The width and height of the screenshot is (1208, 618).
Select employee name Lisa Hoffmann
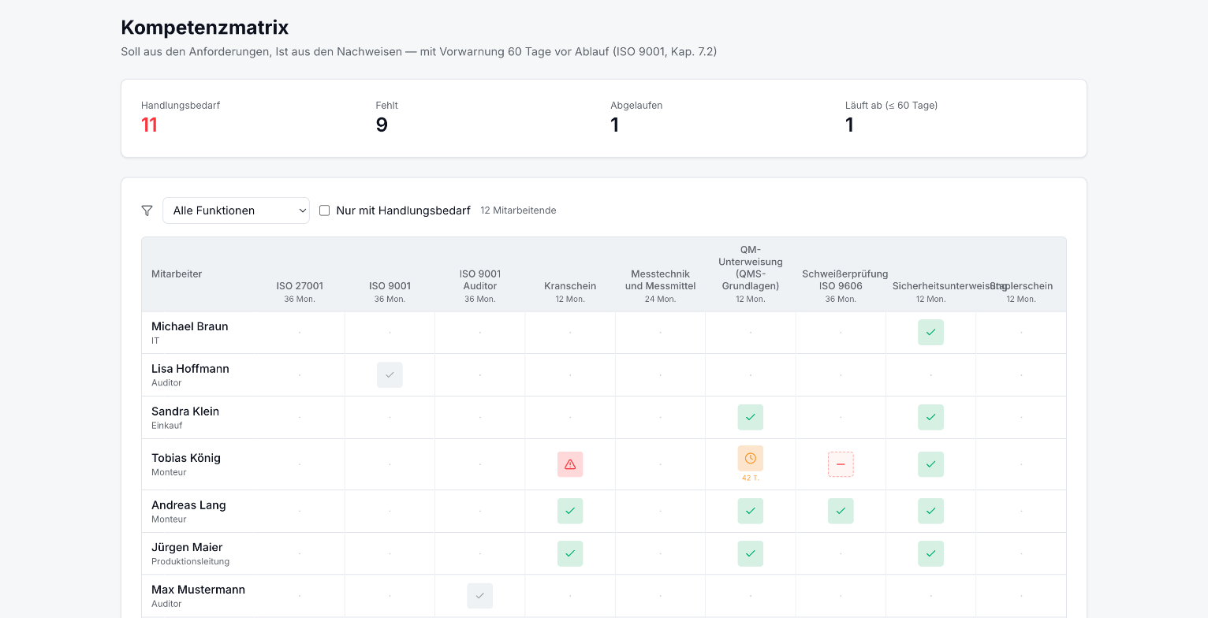(190, 369)
